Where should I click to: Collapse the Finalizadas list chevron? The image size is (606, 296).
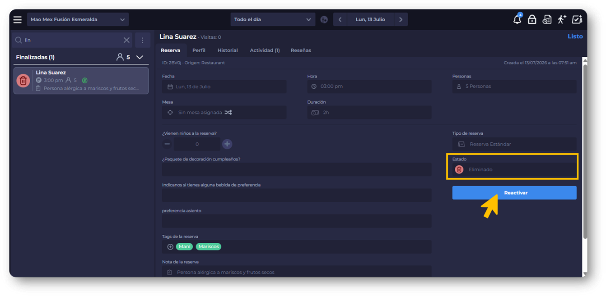point(140,57)
